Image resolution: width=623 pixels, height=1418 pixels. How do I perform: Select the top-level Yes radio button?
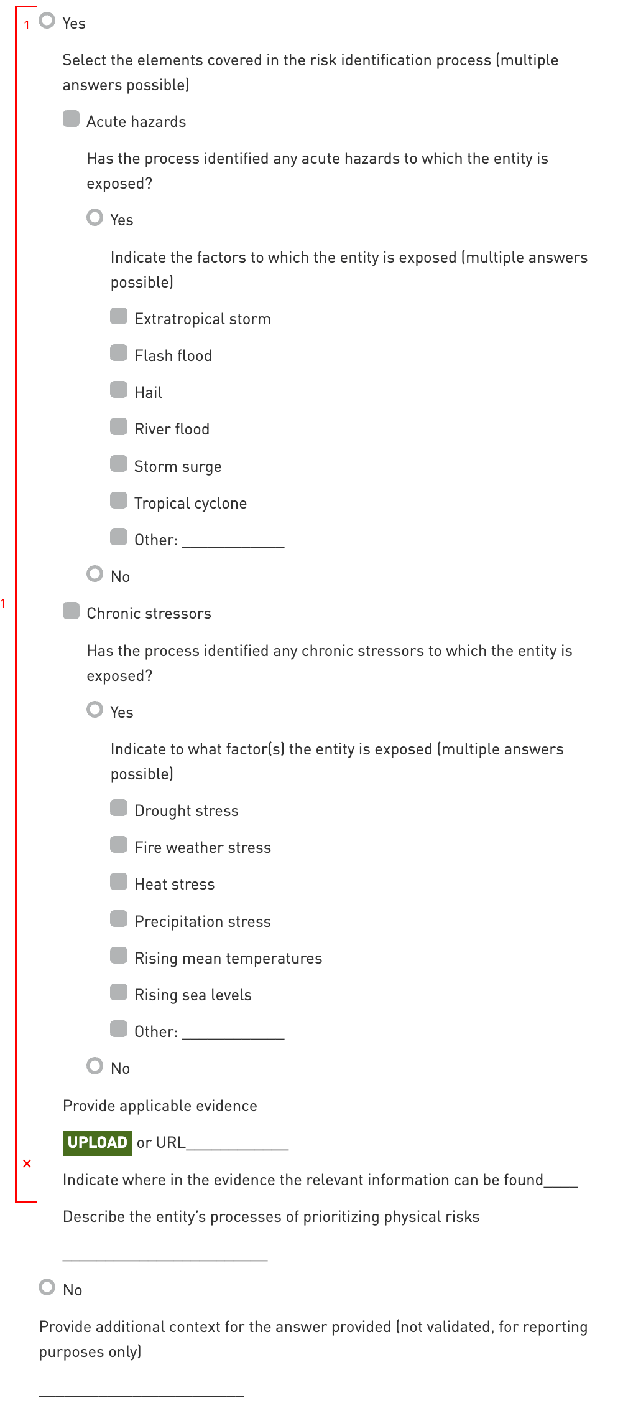(x=47, y=21)
